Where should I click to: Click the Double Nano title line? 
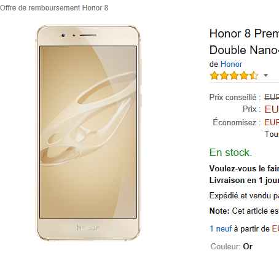click(244, 50)
